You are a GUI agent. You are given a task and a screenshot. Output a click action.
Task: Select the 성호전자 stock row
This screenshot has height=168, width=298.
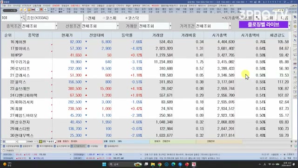tap(146, 122)
